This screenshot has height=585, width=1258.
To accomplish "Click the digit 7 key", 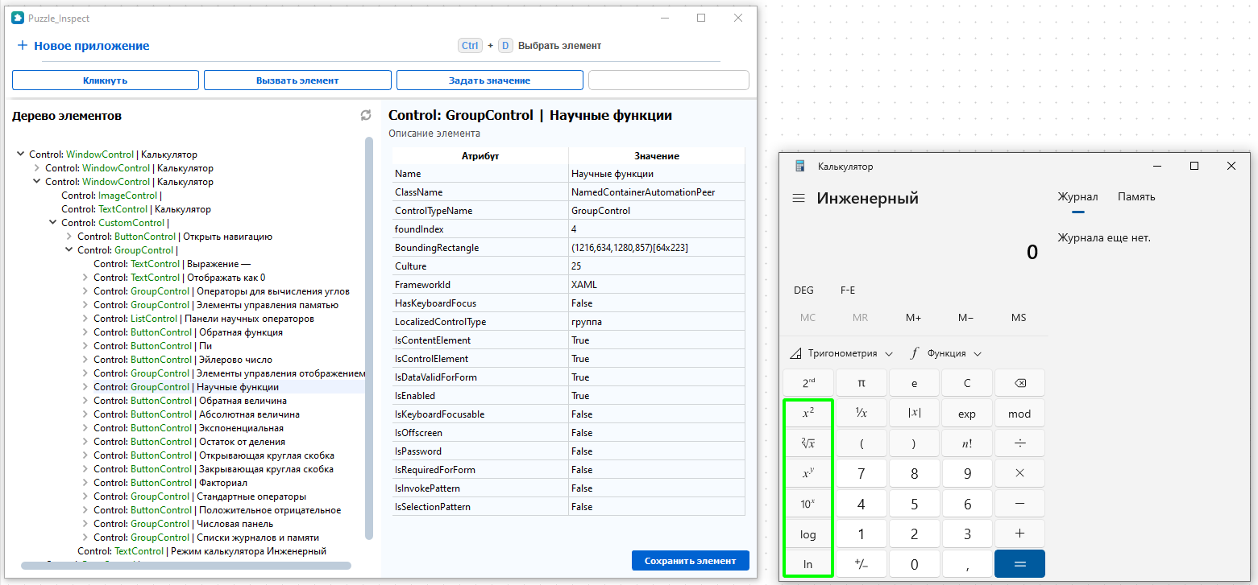I will (x=862, y=474).
